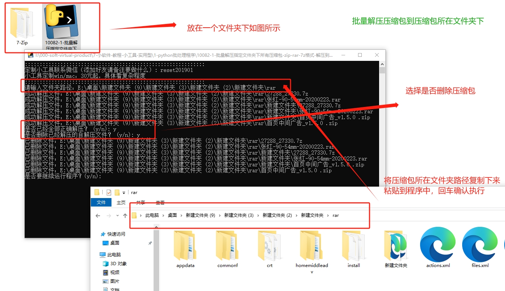
Task: Open the recent locations dropdown in Explorer
Action: pos(118,215)
